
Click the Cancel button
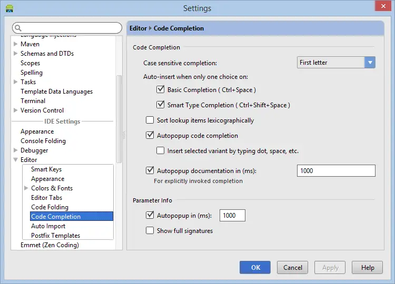(x=293, y=268)
